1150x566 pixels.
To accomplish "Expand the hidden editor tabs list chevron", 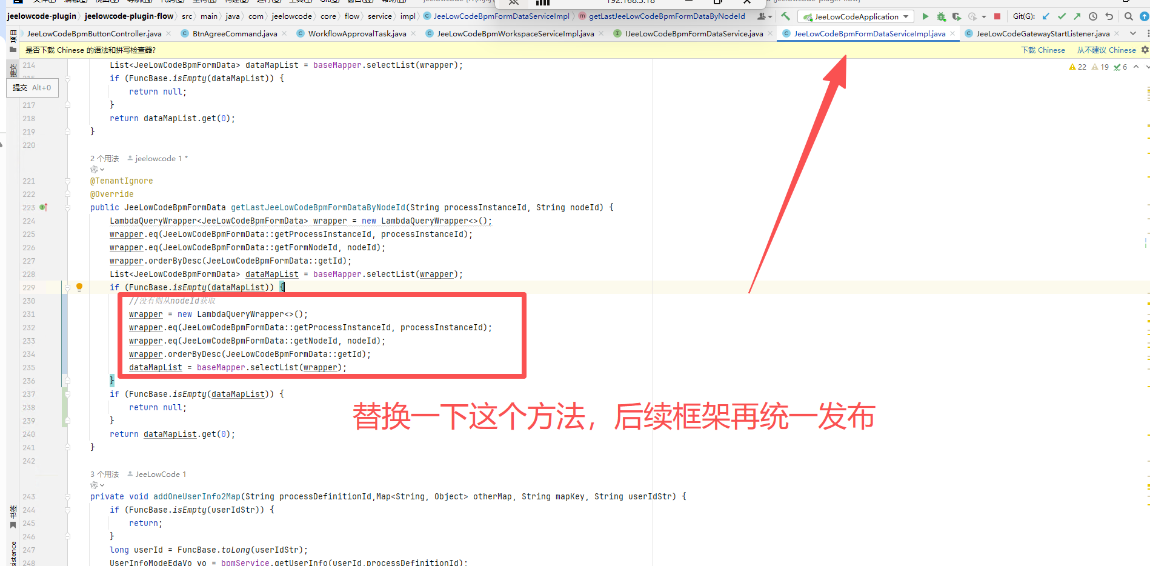I will [1133, 33].
